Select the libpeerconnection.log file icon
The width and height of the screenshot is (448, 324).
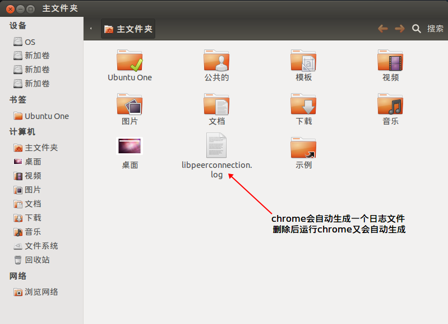coord(216,145)
